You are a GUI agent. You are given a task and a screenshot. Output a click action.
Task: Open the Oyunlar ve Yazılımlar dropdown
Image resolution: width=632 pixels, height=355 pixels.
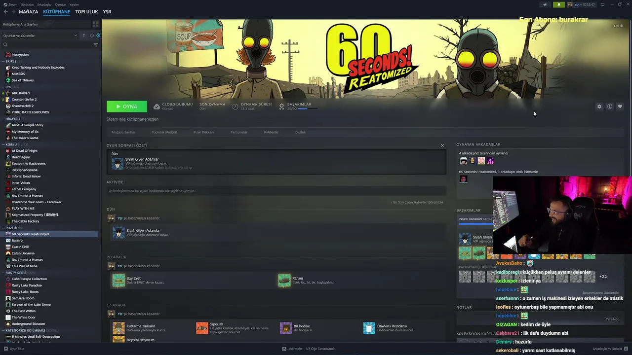point(40,35)
